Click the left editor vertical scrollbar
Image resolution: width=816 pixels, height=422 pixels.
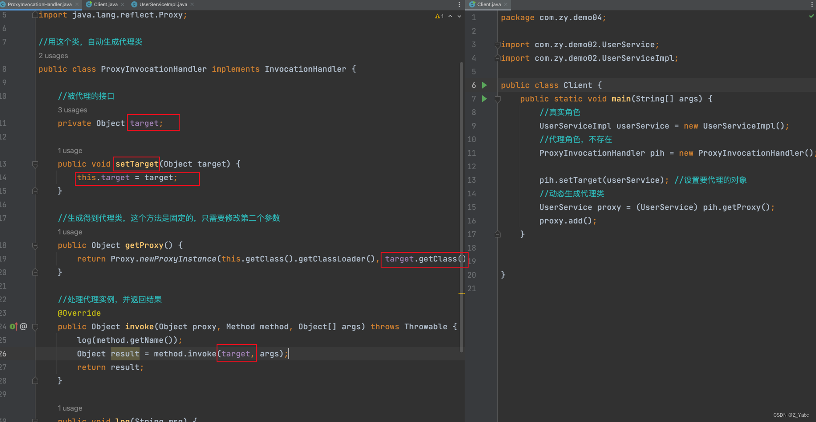click(x=461, y=208)
